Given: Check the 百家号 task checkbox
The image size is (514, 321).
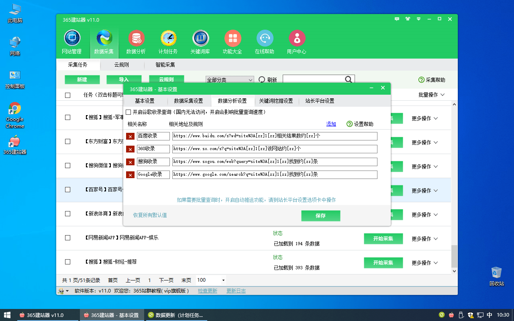Looking at the screenshot, I should point(67,189).
